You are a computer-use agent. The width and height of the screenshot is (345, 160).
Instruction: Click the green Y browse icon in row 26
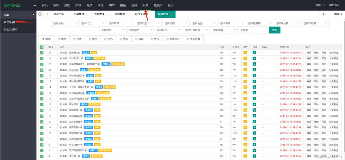click(254, 53)
